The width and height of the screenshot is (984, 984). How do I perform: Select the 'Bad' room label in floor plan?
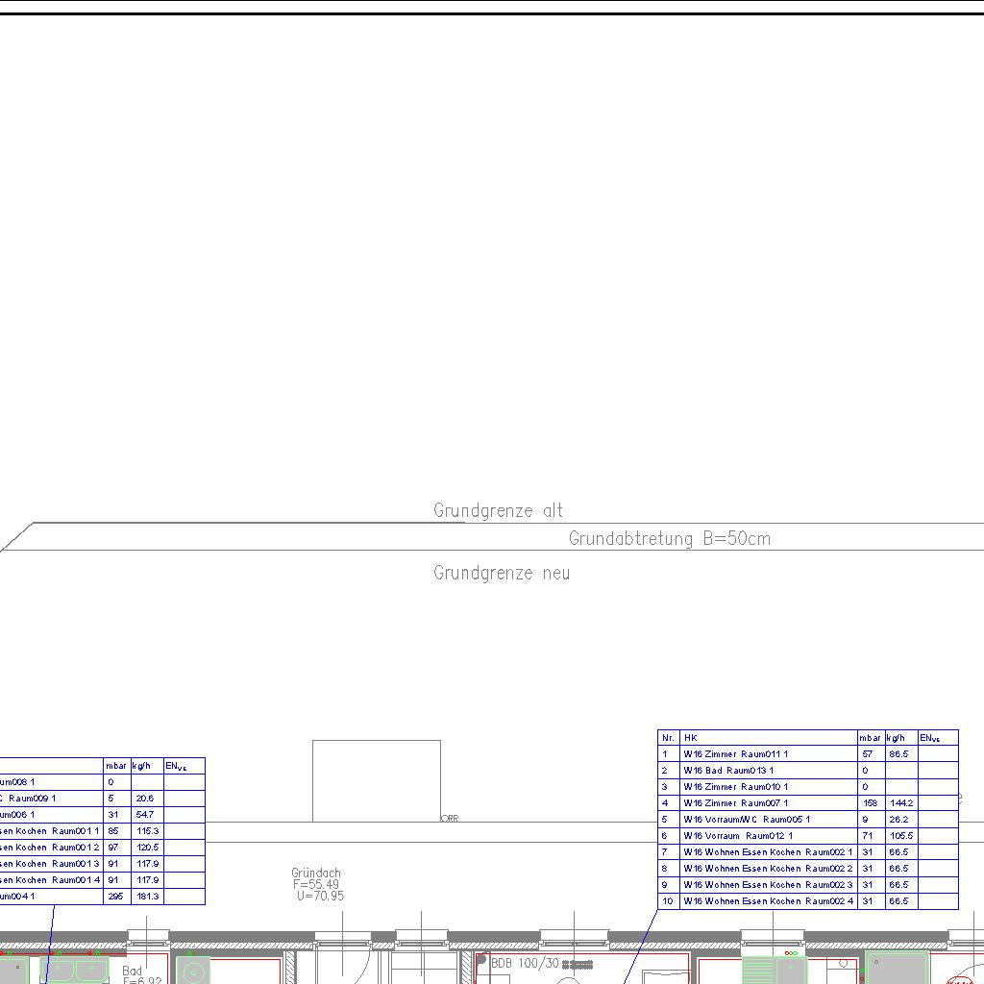(132, 972)
